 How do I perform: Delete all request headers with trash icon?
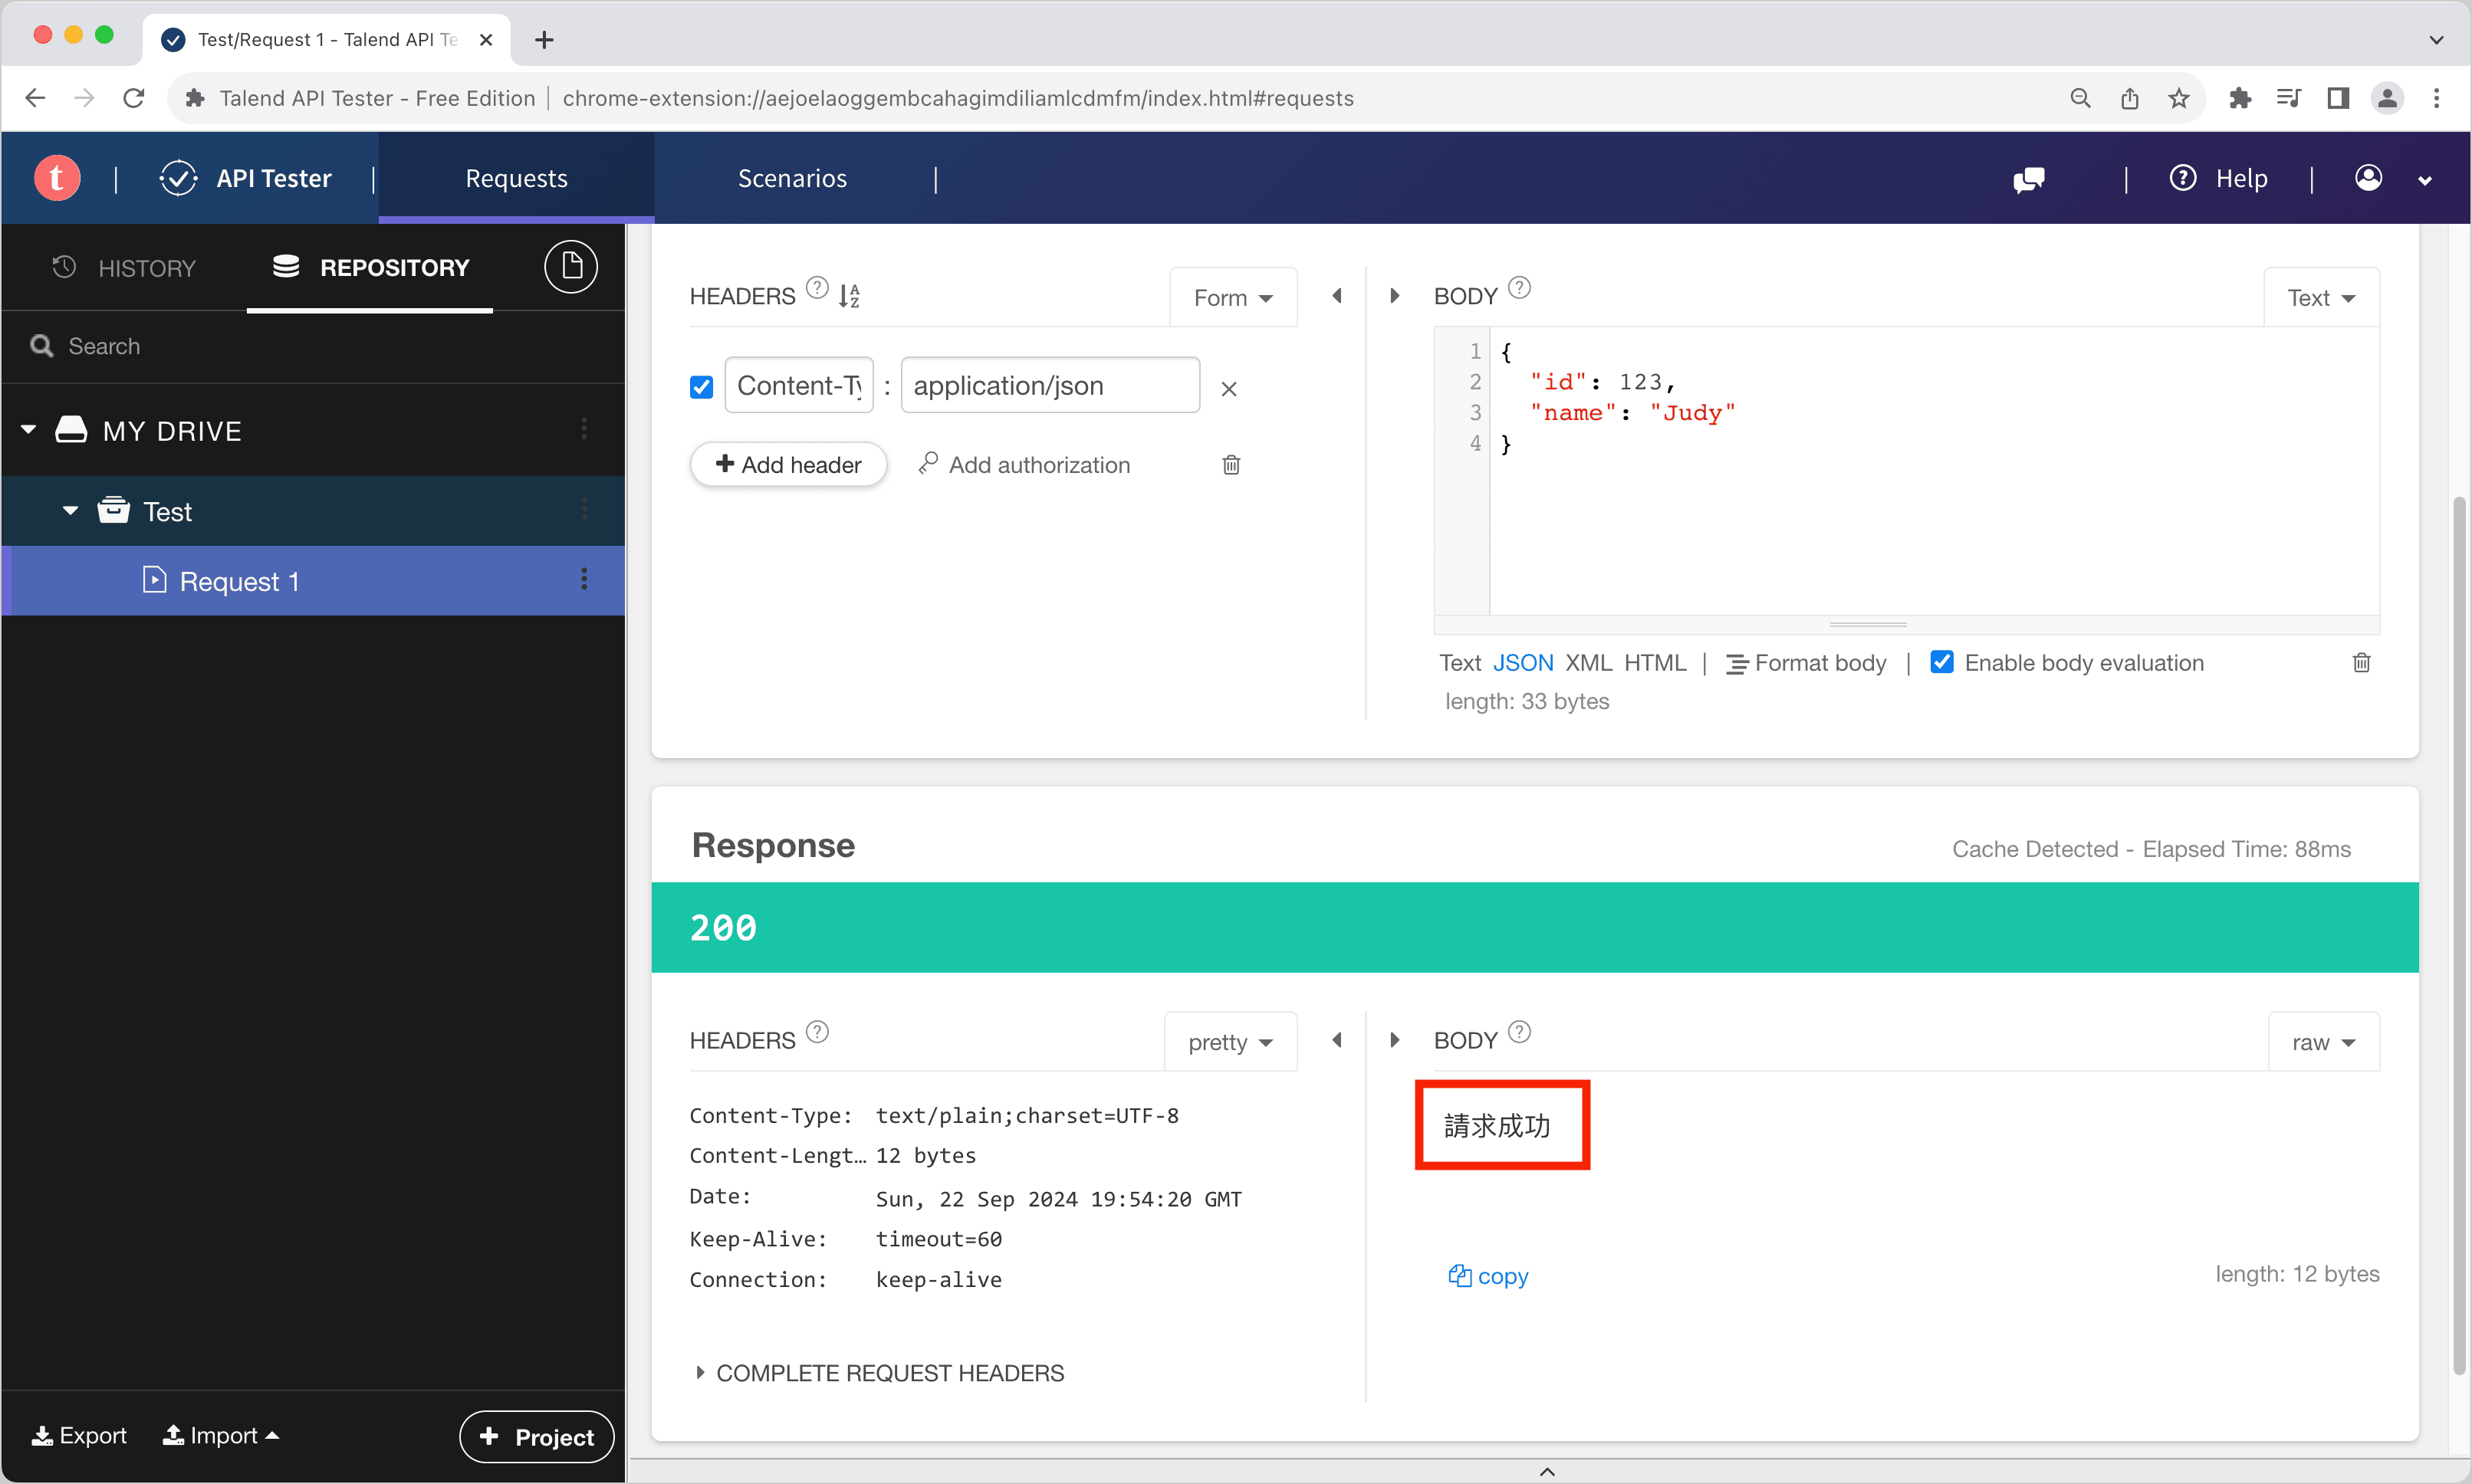point(1231,465)
